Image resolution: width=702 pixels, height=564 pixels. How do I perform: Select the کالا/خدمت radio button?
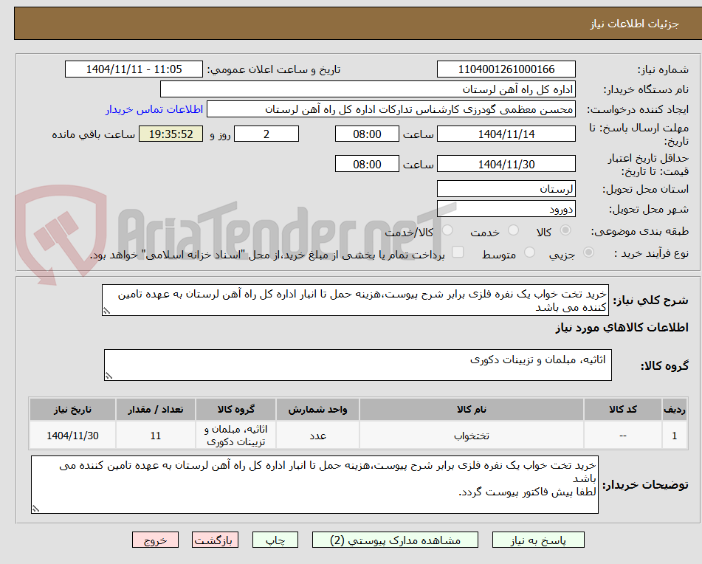click(x=447, y=230)
